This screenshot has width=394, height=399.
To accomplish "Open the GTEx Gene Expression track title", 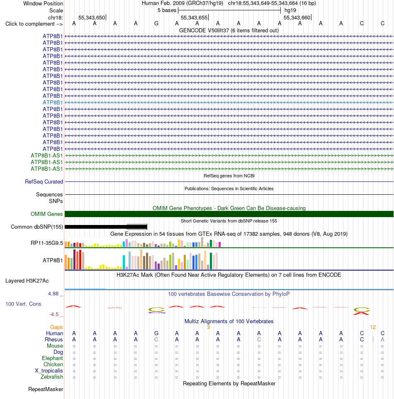I will [x=229, y=234].
